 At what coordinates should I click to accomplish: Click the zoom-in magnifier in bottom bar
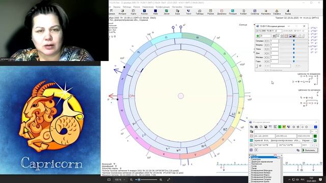[x=161, y=179]
